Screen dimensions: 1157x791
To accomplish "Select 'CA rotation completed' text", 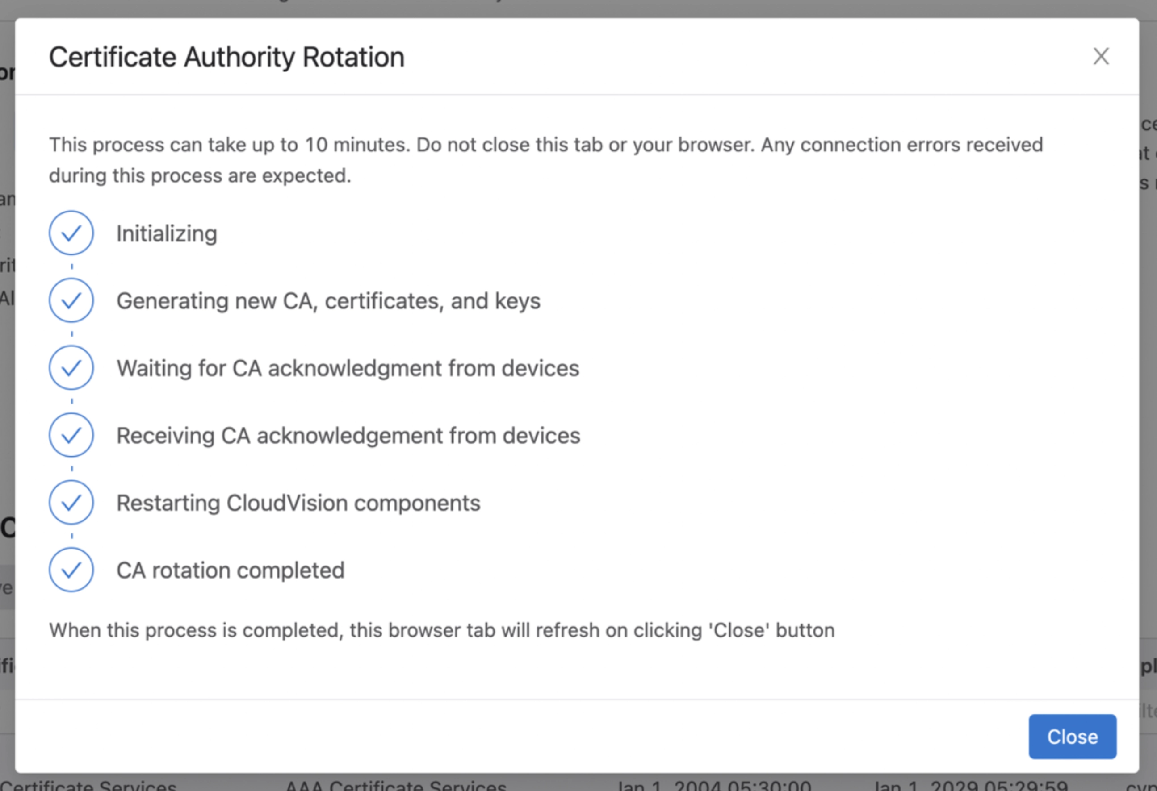I will pyautogui.click(x=231, y=570).
